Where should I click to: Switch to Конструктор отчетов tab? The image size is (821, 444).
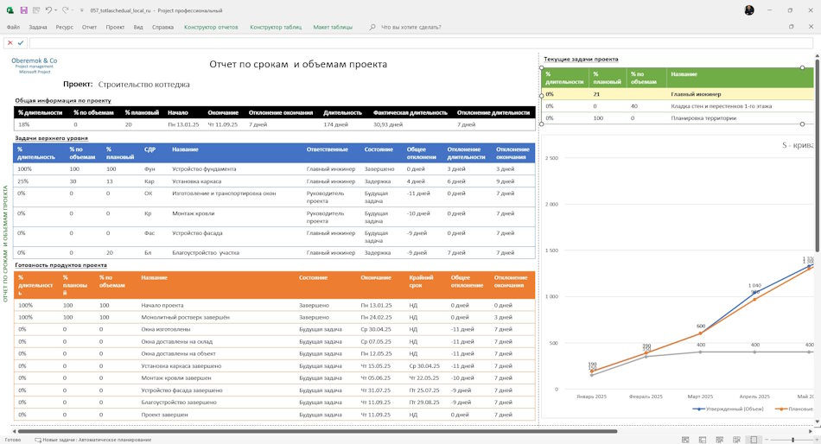coord(211,27)
